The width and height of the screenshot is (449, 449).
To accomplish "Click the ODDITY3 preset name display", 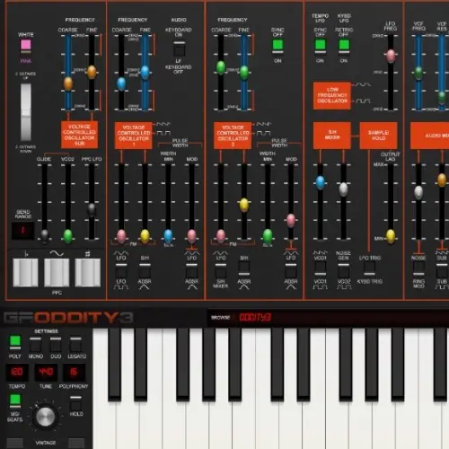I will point(255,318).
